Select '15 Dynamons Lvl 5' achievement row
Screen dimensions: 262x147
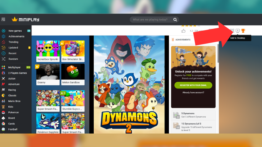click(x=193, y=127)
